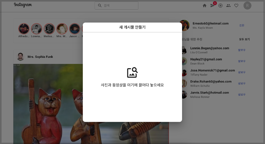Open Jason's story
Screen dimensions: 265x144
[x=74, y=29]
